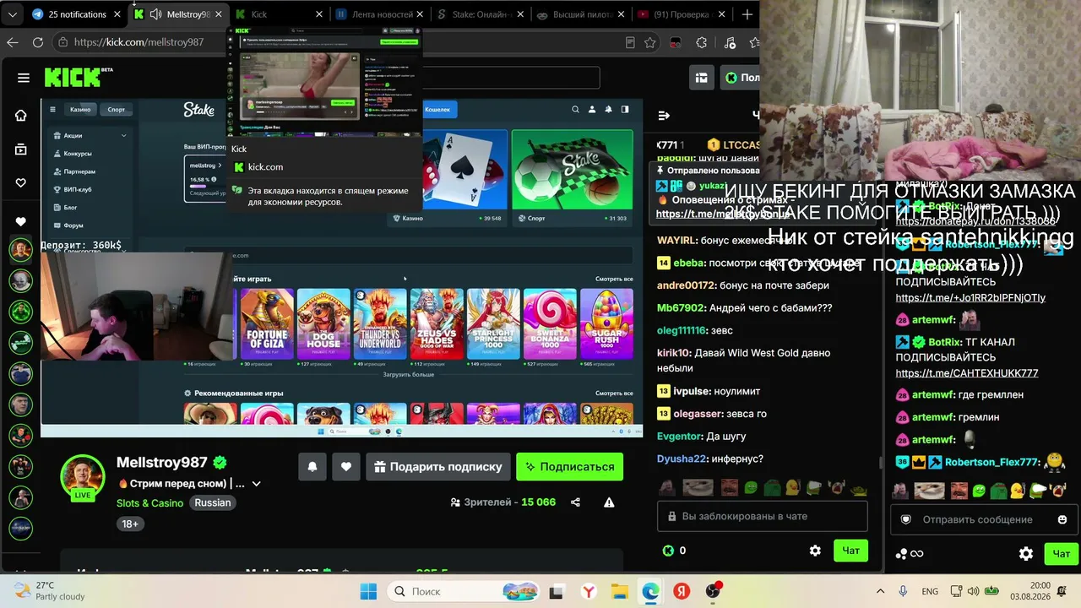The image size is (1081, 608).
Task: Collapse the chat with the arrow icon
Action: tap(664, 116)
